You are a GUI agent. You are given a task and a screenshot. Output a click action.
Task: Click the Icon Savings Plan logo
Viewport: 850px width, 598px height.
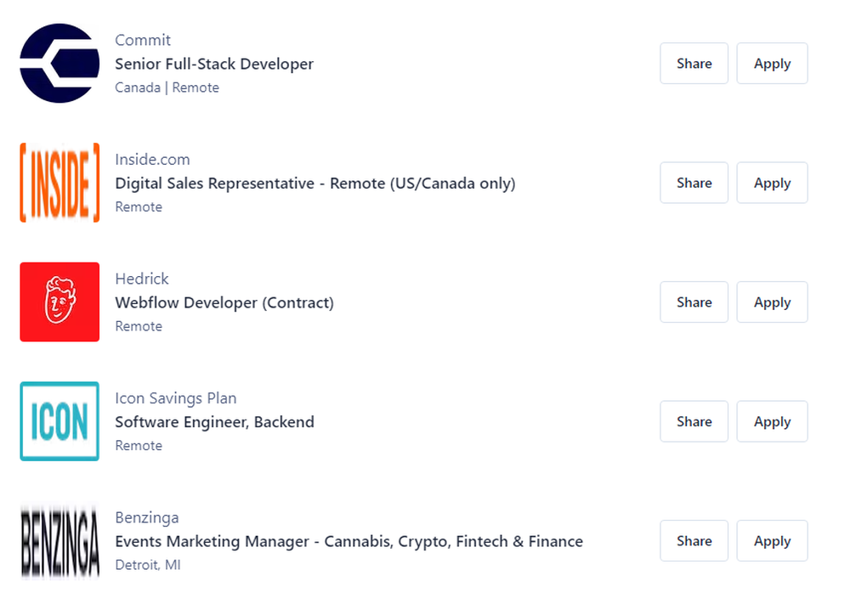click(x=59, y=421)
